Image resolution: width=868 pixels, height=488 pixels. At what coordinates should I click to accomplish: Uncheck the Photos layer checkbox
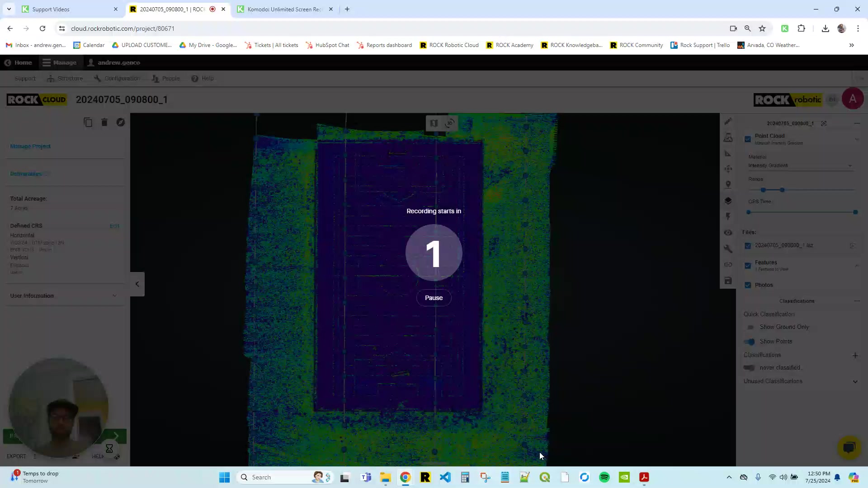pyautogui.click(x=748, y=285)
